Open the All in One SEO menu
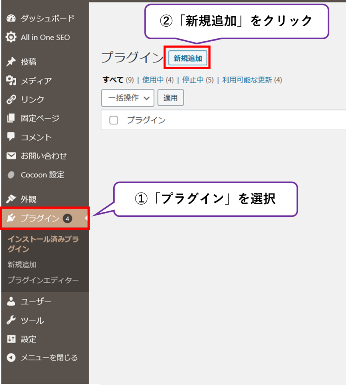 tap(45, 37)
